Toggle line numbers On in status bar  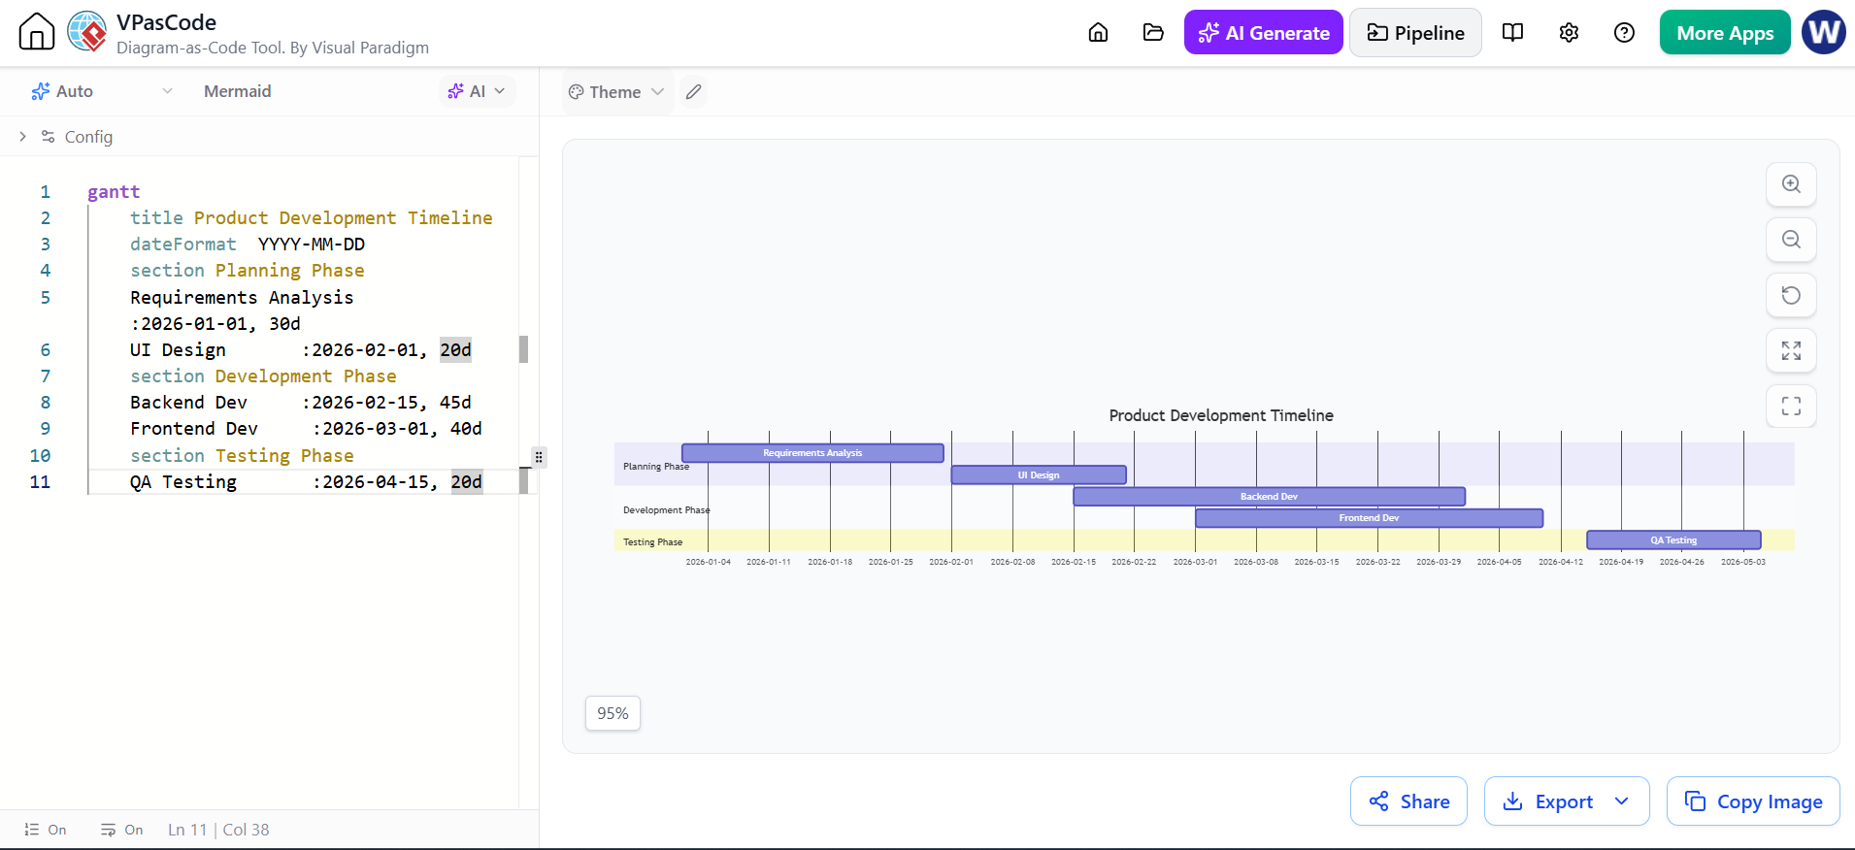click(x=46, y=830)
